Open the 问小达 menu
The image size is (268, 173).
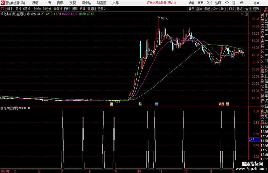pos(86,3)
